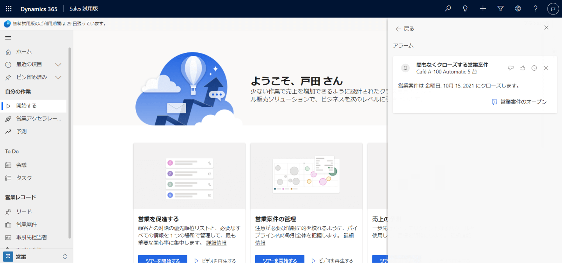Viewport: 562px width, 263px height.
Task: Click 間もなくクローズする営業案件 alarm title
Action: 452,65
